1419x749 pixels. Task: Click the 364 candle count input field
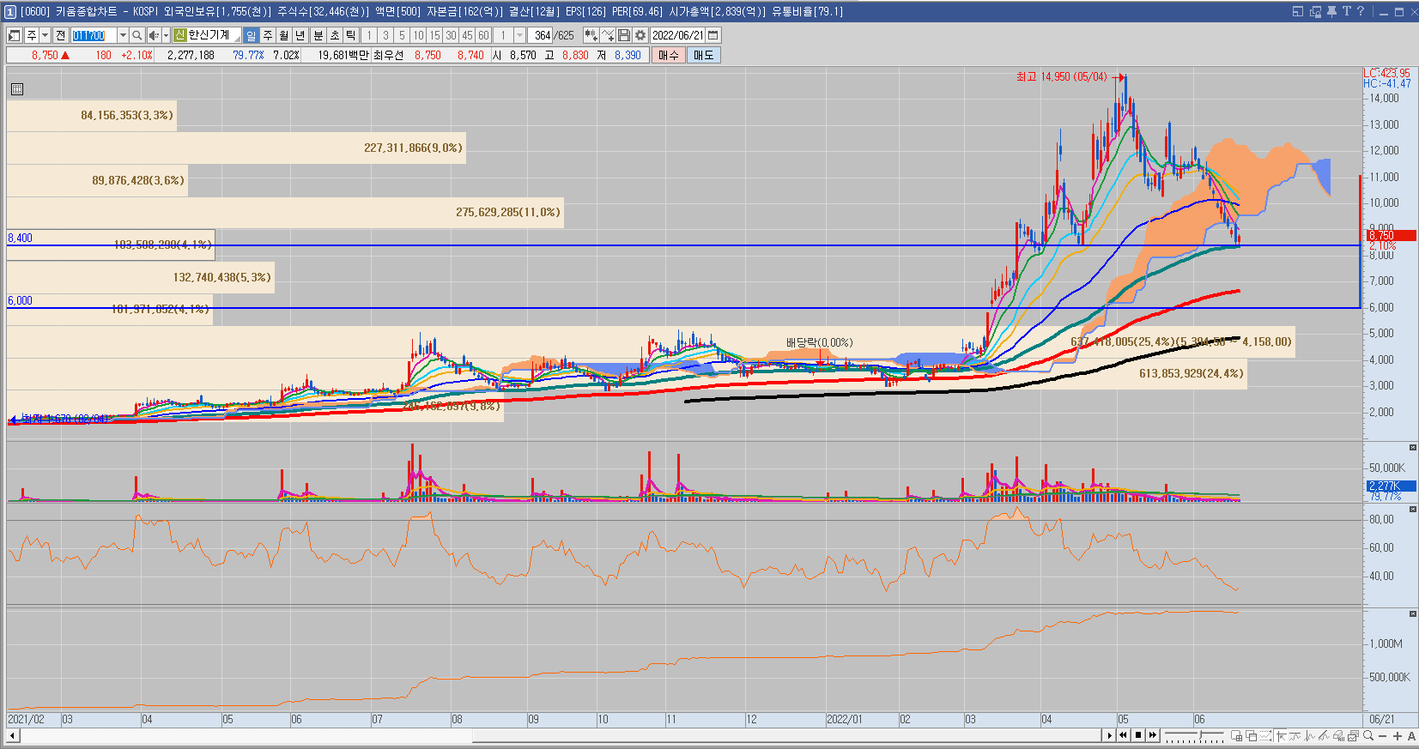[x=541, y=35]
